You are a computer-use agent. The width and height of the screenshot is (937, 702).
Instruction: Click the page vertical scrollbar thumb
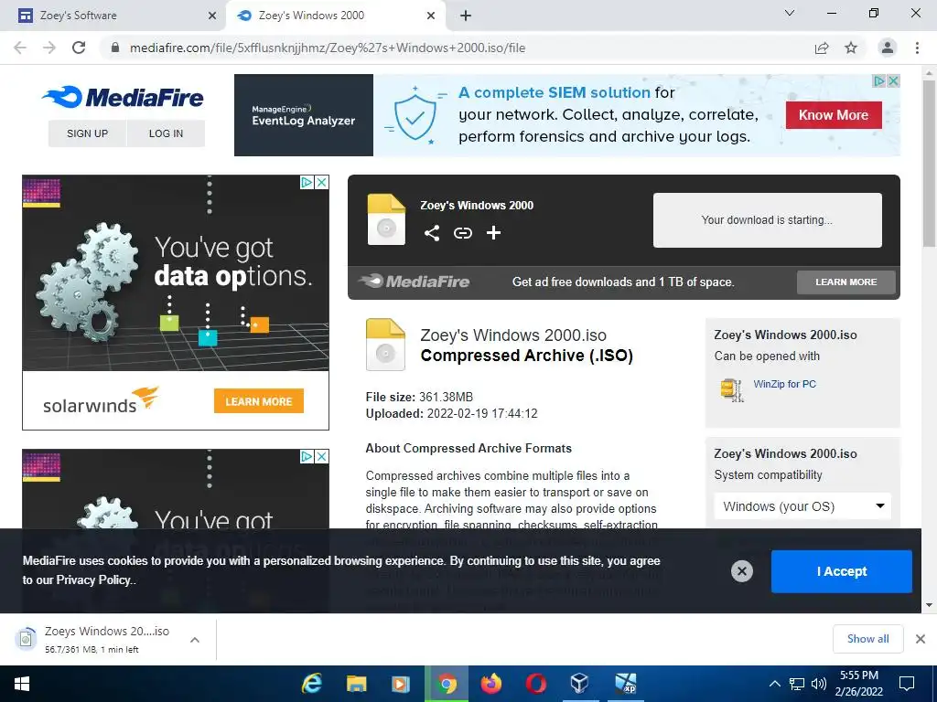click(929, 163)
